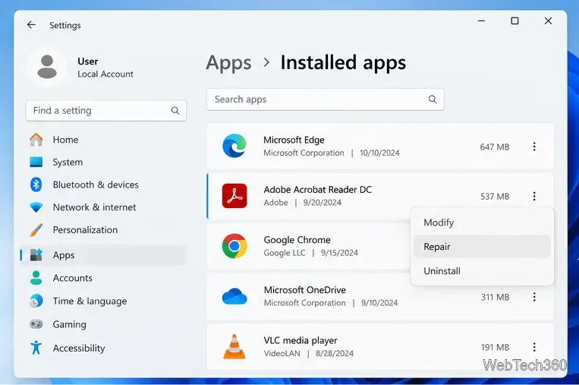Select the Microsoft OneDrive app name
579x385 pixels.
point(304,290)
